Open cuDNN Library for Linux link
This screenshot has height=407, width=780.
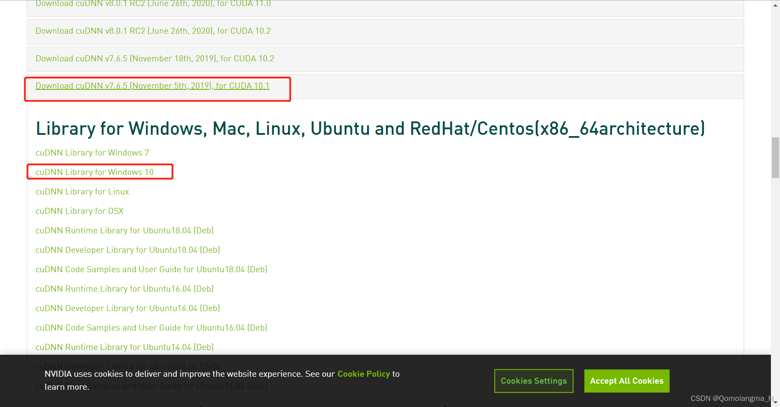click(82, 192)
